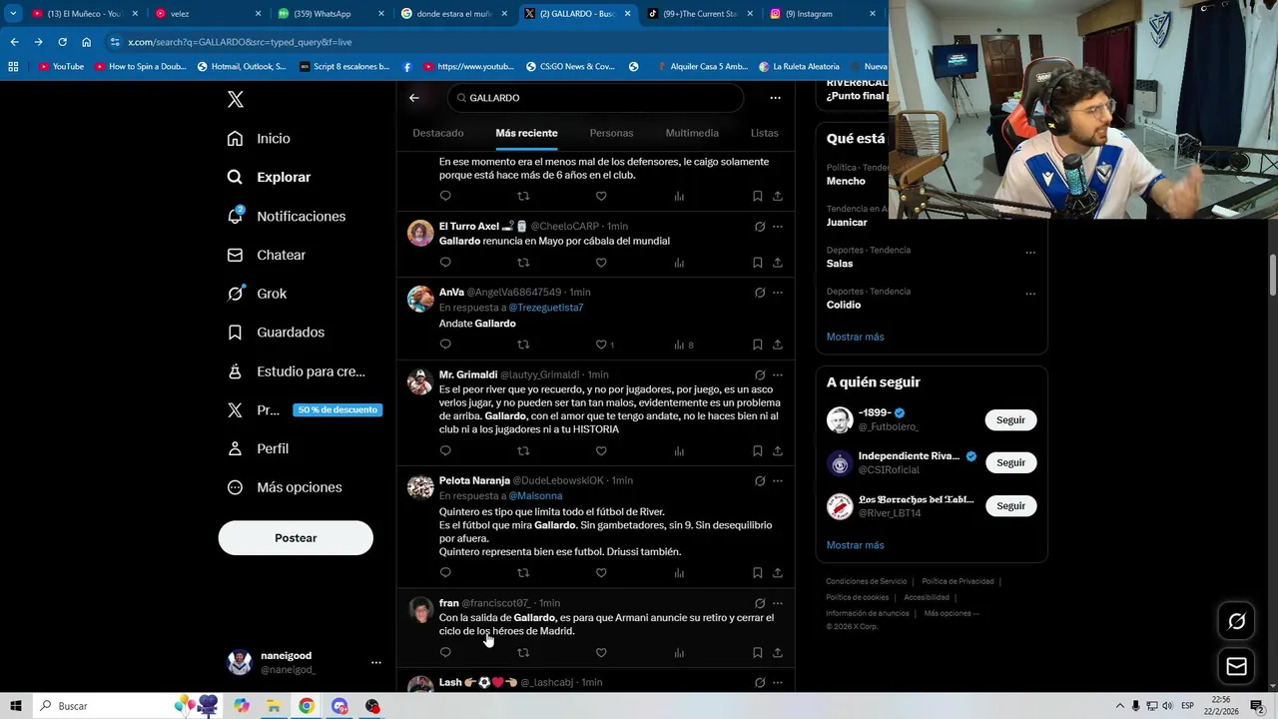Like Pelota Naranja's tweet
This screenshot has height=719, width=1278.
601,573
